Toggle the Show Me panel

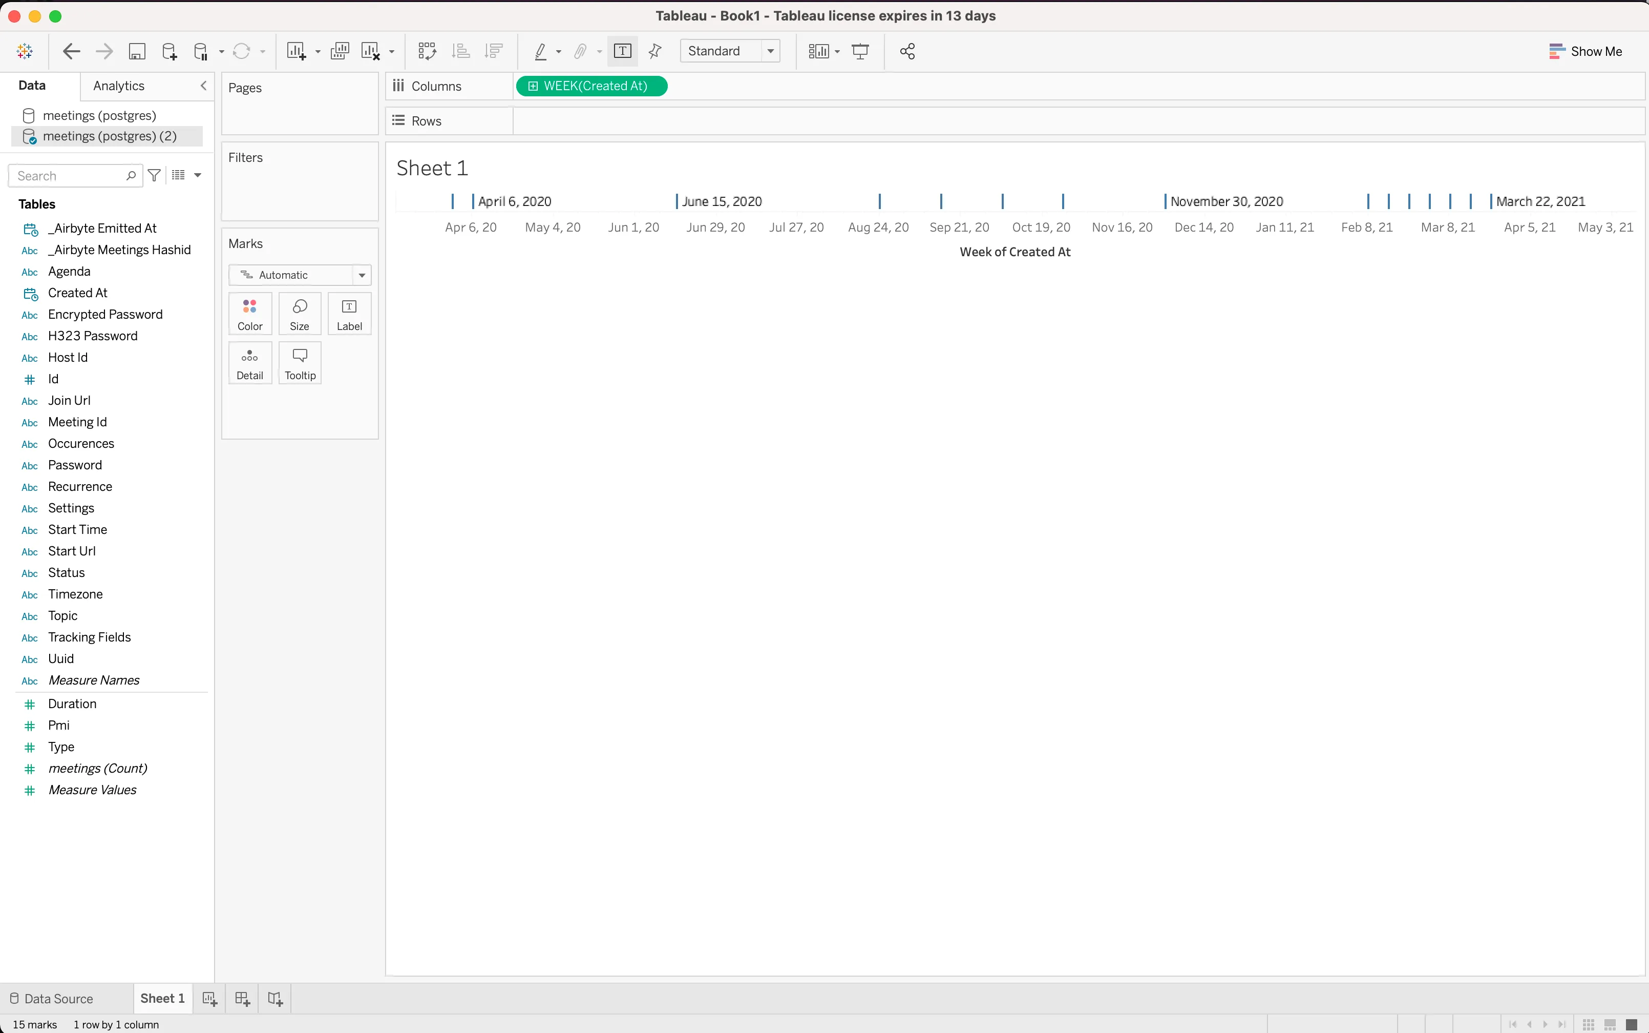(x=1585, y=51)
